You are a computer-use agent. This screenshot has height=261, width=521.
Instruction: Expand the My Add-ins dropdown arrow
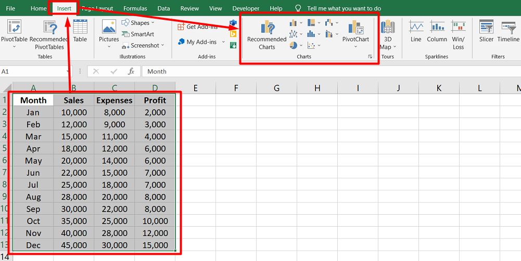pos(223,42)
